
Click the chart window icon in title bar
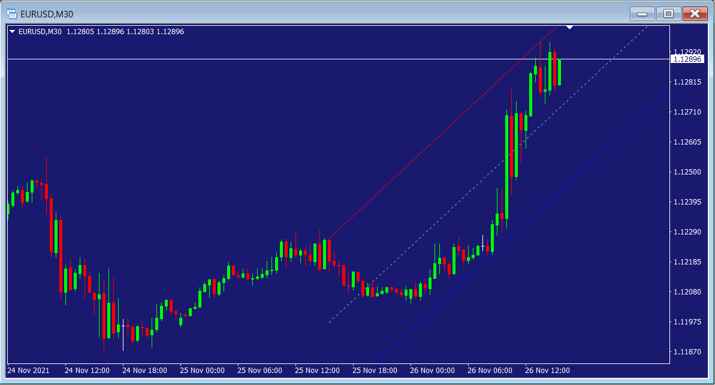point(11,13)
